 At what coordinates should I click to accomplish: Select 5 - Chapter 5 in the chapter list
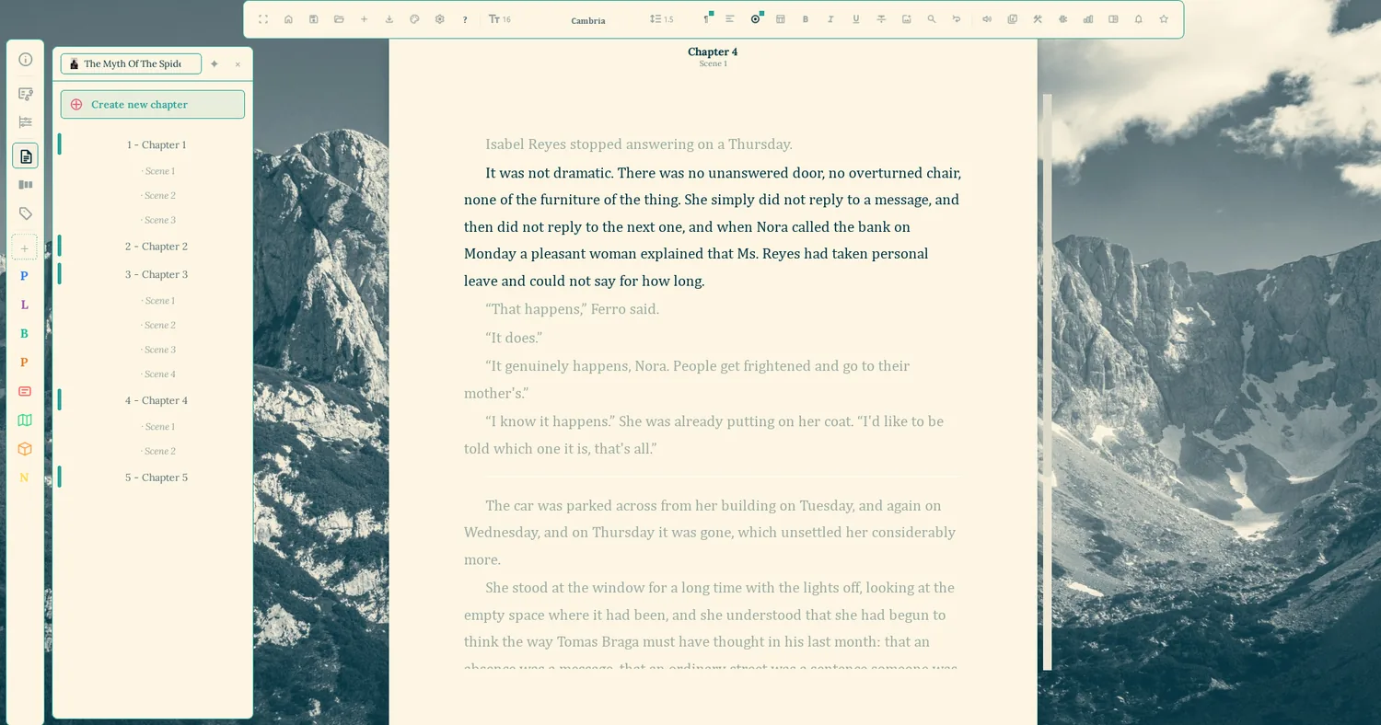tap(152, 478)
